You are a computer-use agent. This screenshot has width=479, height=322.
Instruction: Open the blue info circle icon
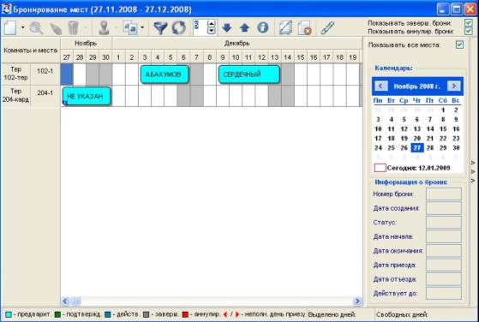click(x=263, y=27)
